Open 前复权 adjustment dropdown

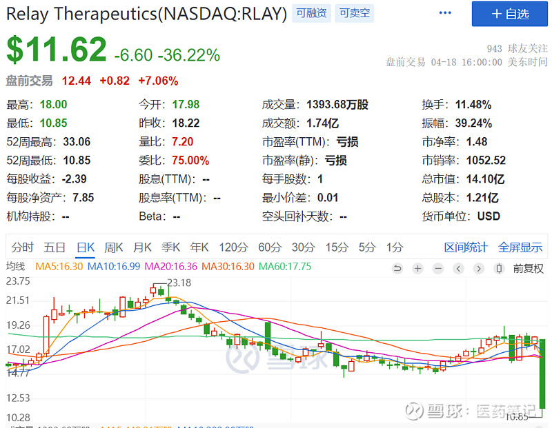click(x=528, y=269)
